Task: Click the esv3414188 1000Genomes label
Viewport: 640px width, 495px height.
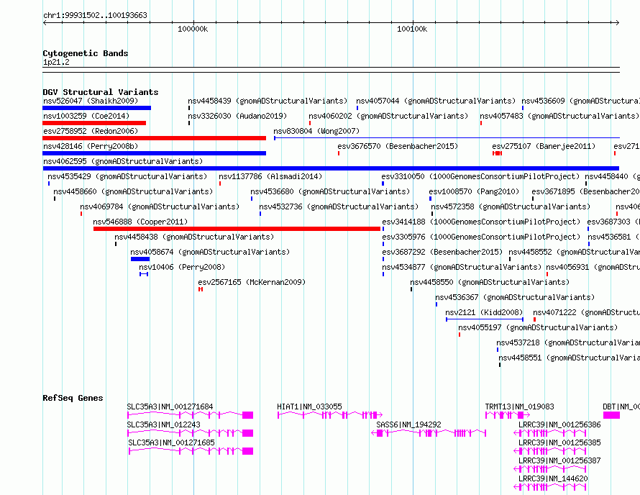Action: coord(481,222)
